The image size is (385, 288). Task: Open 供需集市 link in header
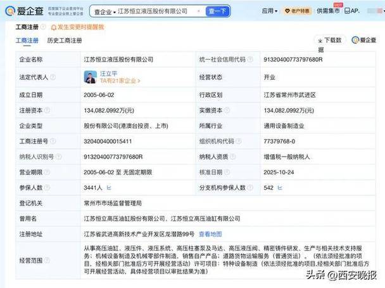tap(328, 11)
